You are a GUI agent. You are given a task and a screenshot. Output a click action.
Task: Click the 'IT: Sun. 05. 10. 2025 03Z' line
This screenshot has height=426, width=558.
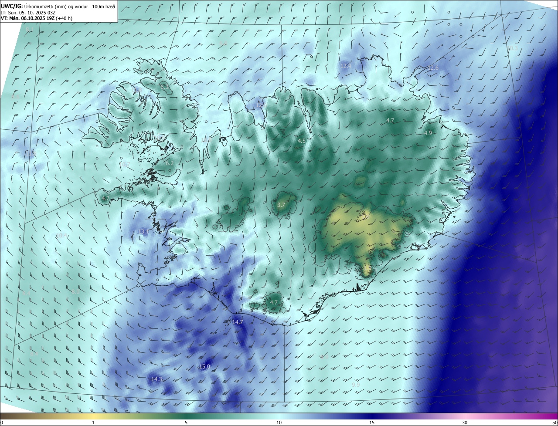pos(28,13)
